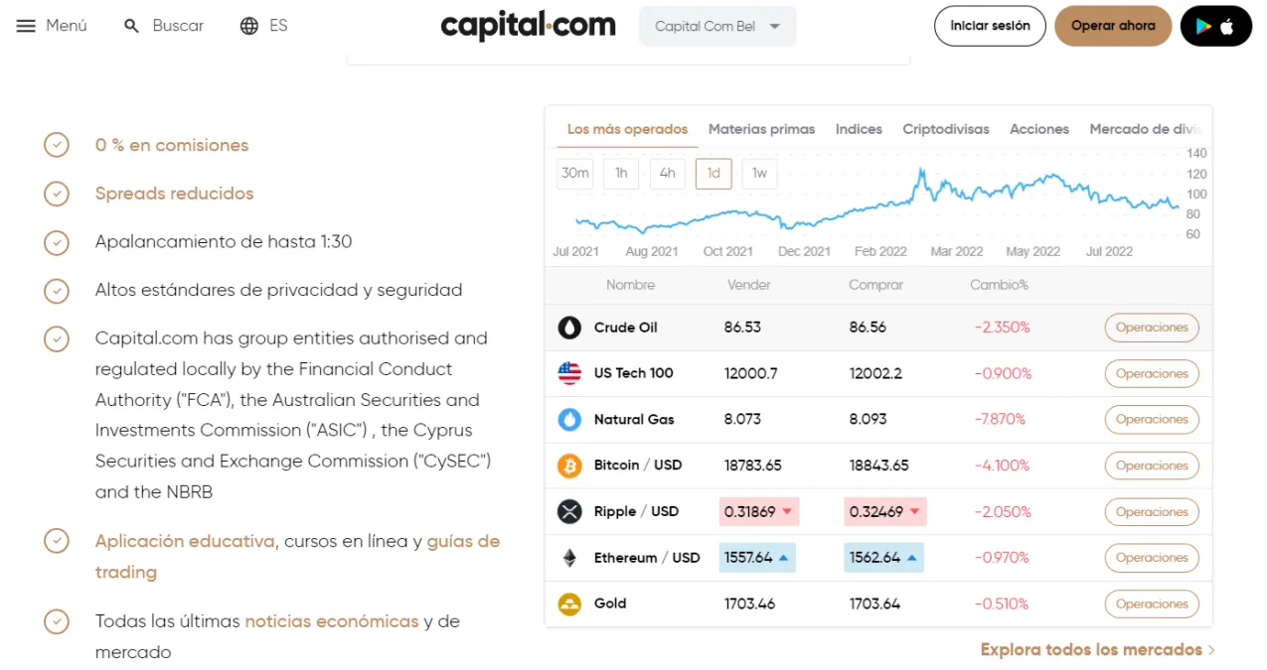
Task: Click the blue price line chart
Action: (877, 201)
